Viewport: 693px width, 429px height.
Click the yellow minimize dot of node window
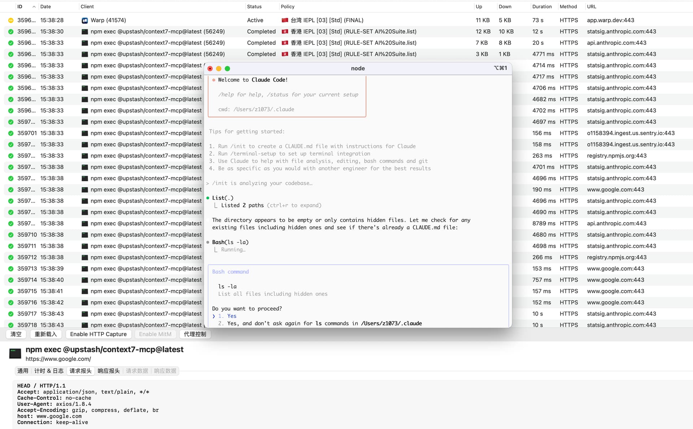[219, 69]
